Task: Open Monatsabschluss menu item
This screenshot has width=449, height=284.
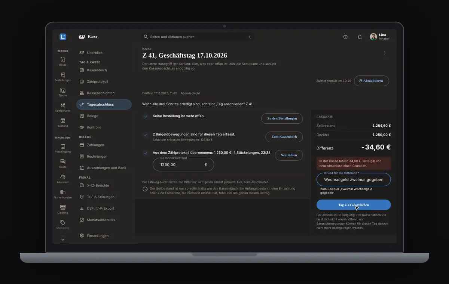Action: 104,220
